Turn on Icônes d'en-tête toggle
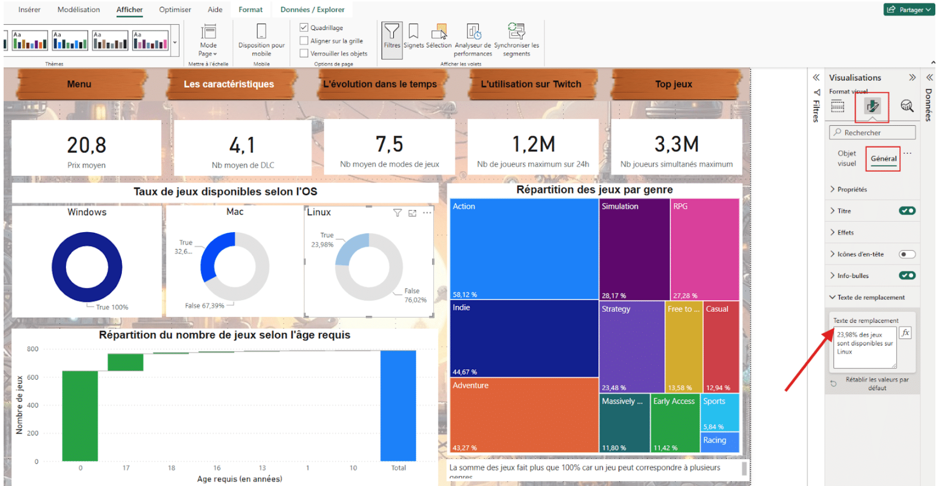 906,254
